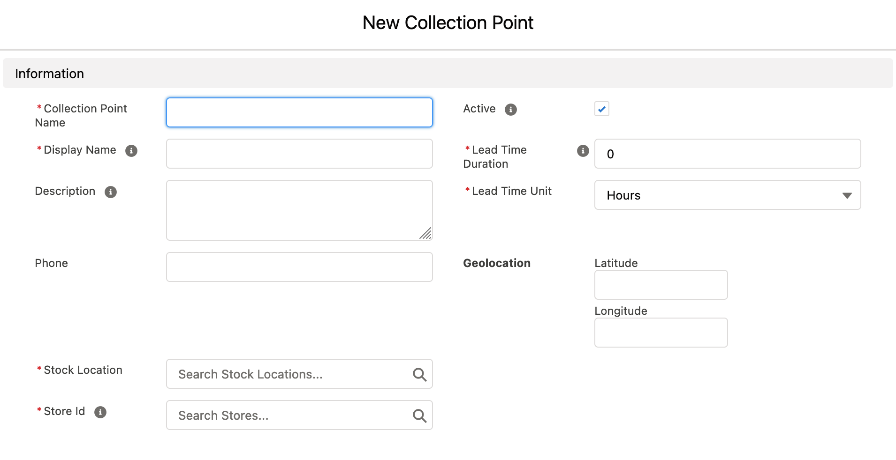Click the Latitude input under Geolocation
The height and width of the screenshot is (460, 896).
pyautogui.click(x=661, y=284)
